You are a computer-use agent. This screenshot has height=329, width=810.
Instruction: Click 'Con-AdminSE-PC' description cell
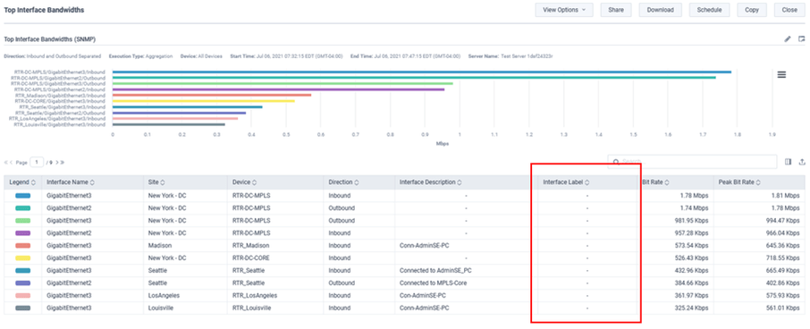point(423,295)
